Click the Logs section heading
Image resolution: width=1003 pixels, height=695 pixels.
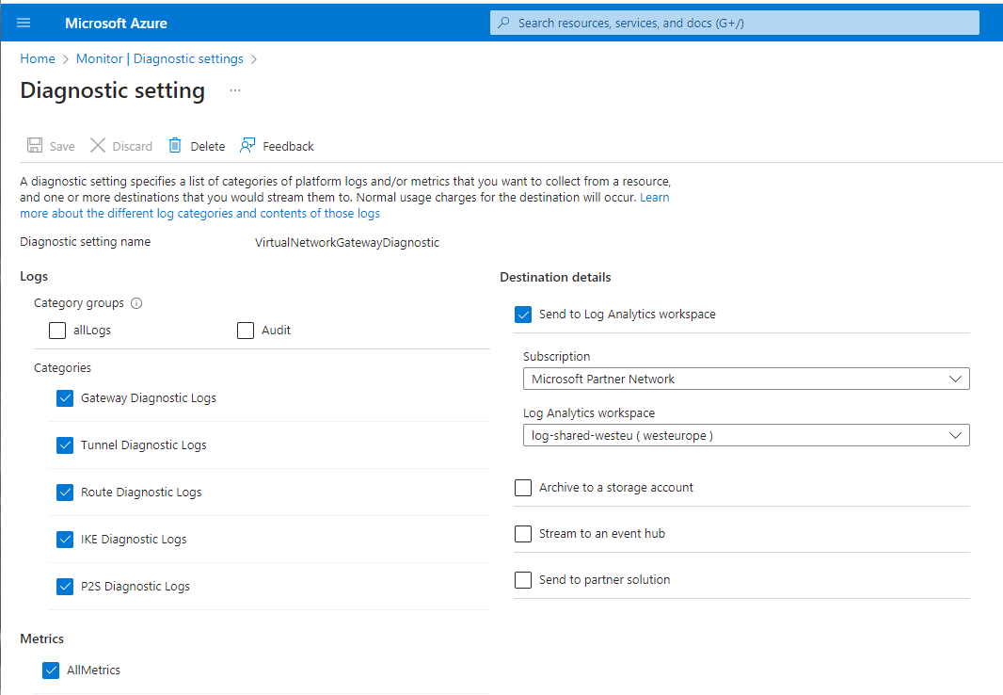[34, 277]
